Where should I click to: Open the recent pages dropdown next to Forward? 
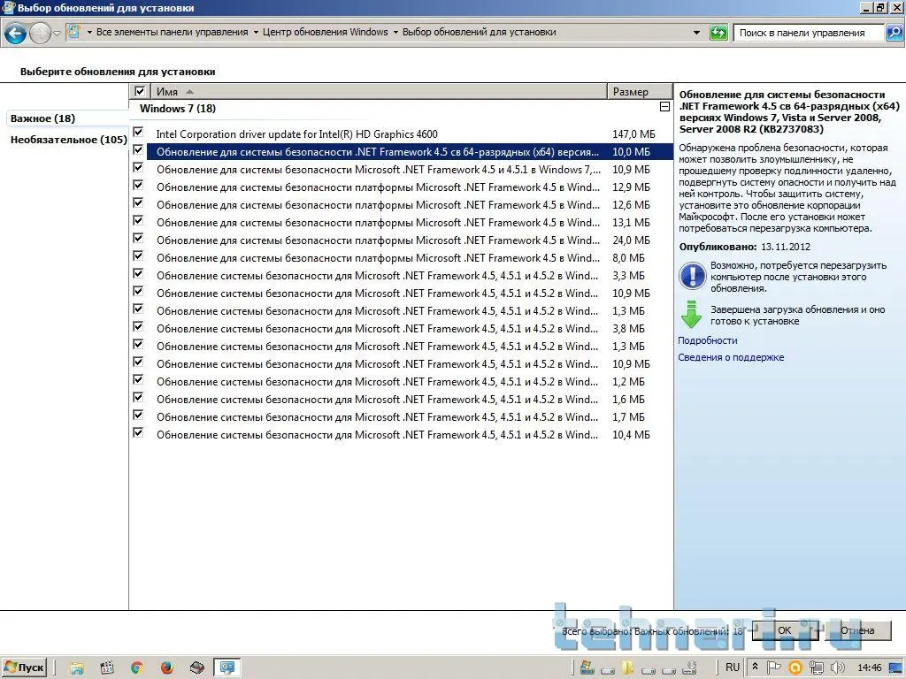pyautogui.click(x=57, y=34)
